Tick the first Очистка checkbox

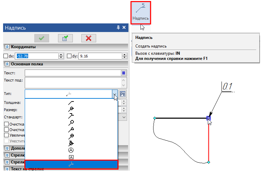(x=6, y=124)
